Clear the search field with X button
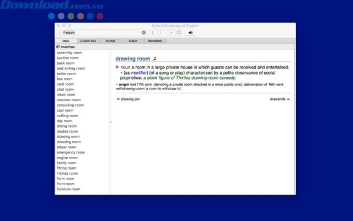 tap(144, 33)
